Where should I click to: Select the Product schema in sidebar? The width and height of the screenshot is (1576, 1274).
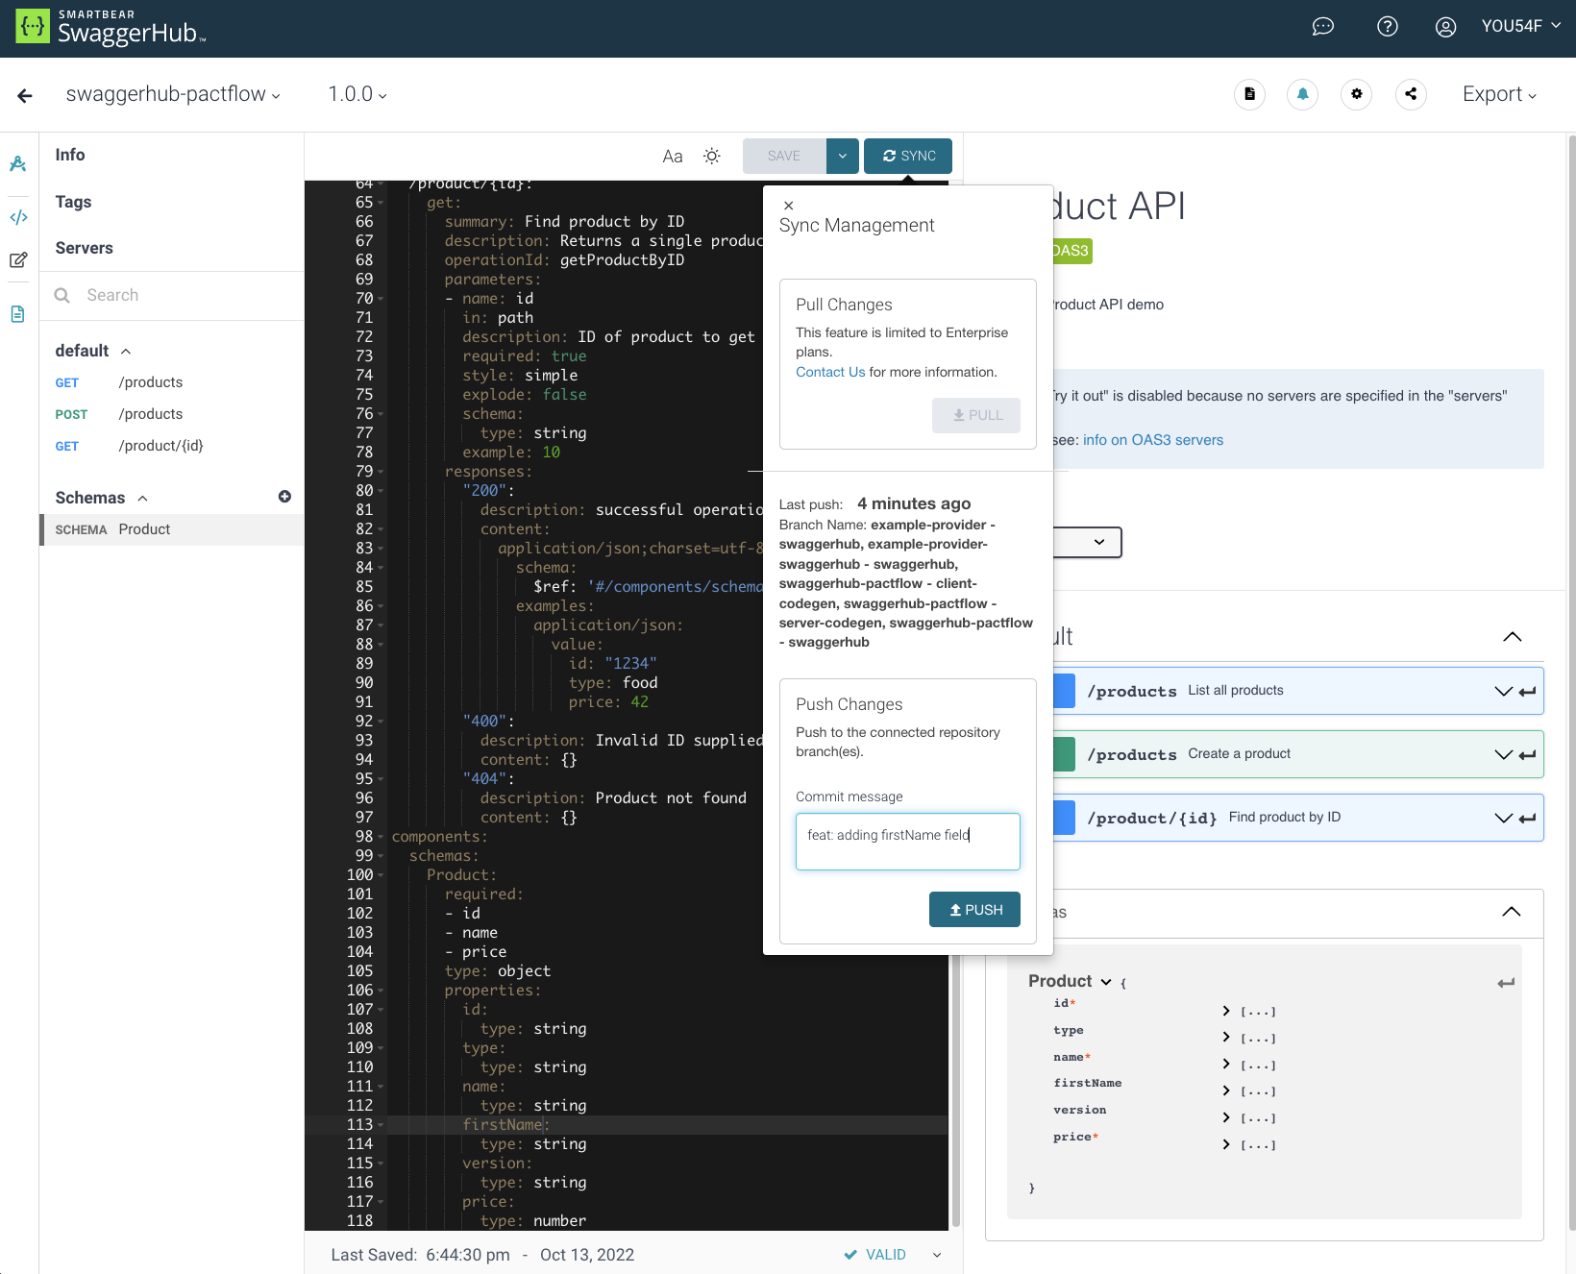(144, 529)
